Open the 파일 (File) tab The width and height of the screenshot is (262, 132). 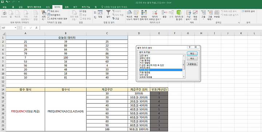(4, 7)
